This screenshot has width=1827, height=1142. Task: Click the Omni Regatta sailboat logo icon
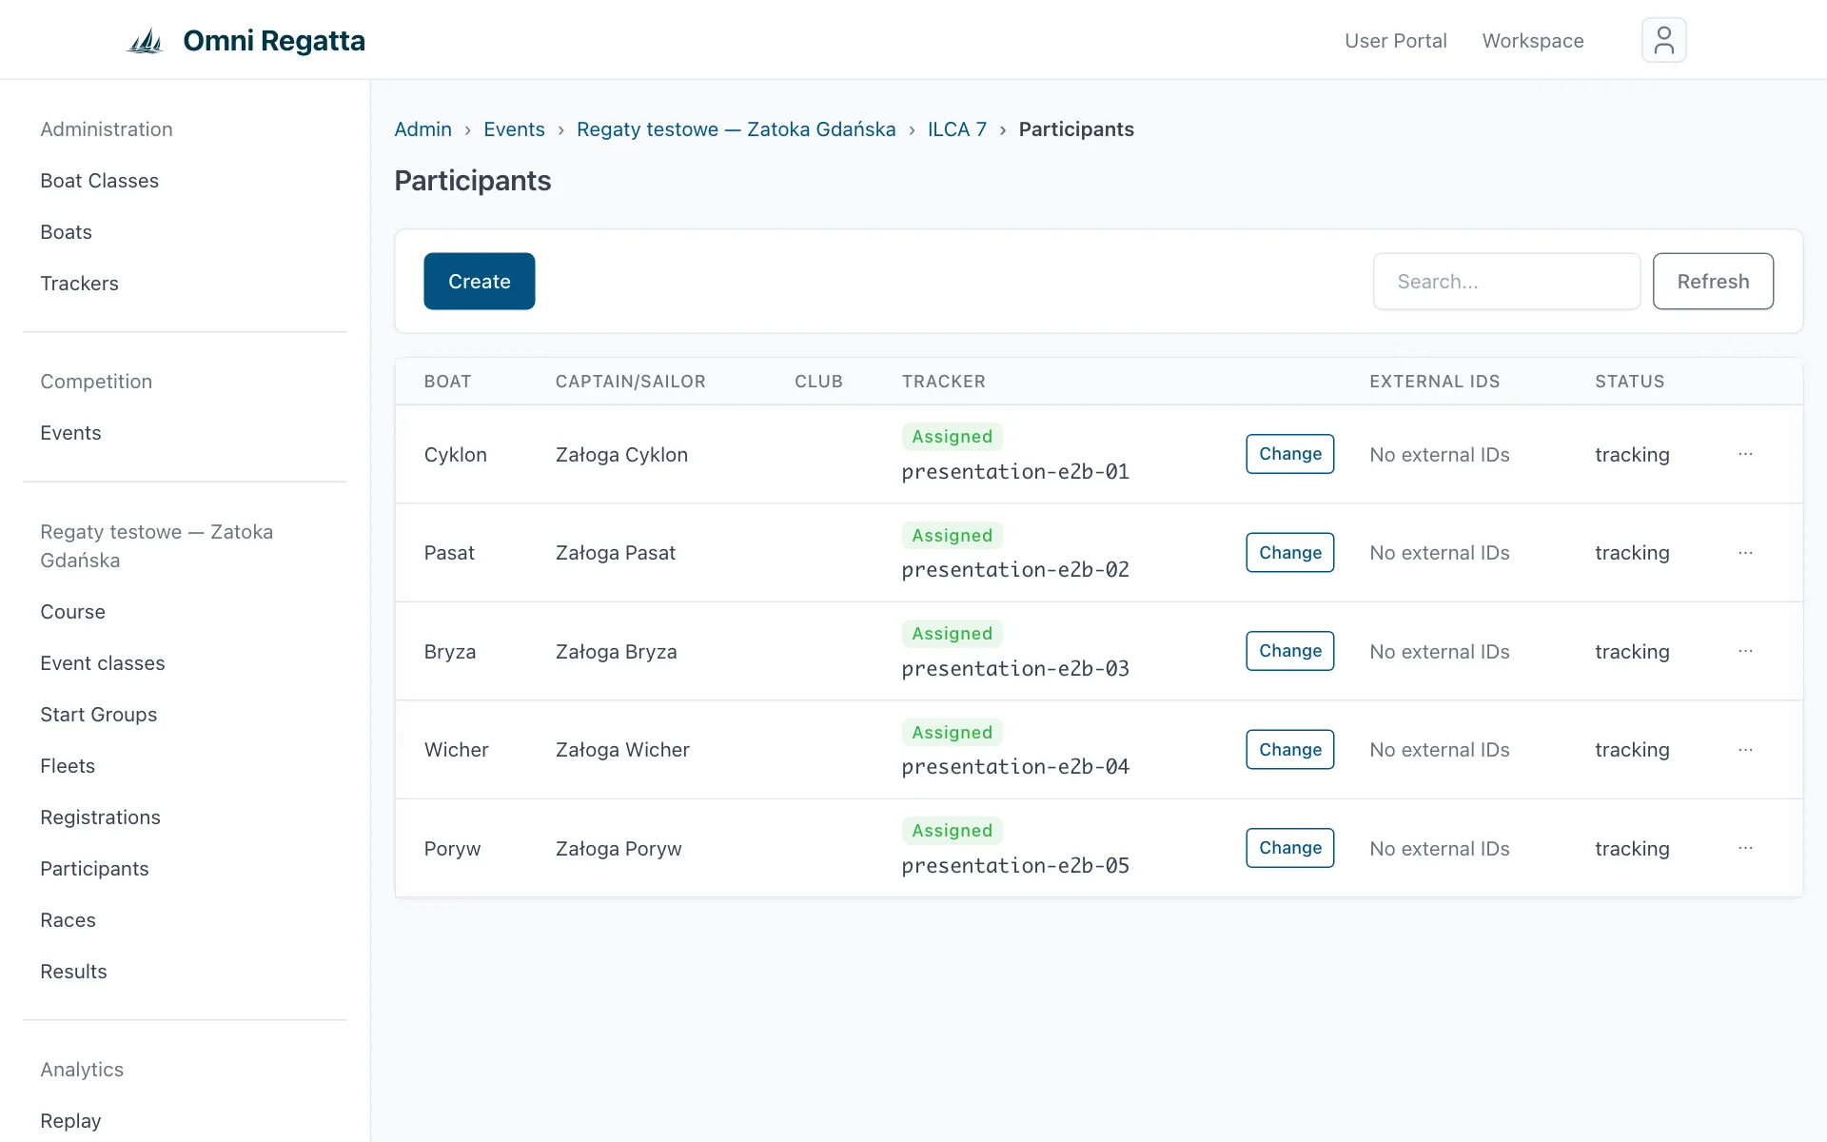click(146, 41)
